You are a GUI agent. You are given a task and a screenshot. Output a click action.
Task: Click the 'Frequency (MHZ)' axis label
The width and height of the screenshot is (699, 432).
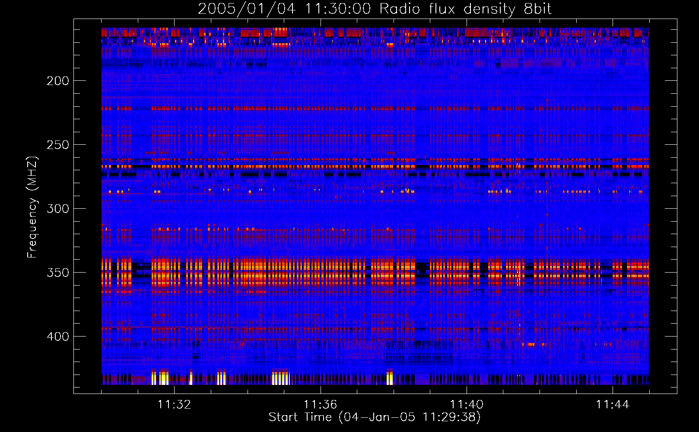[x=32, y=207]
